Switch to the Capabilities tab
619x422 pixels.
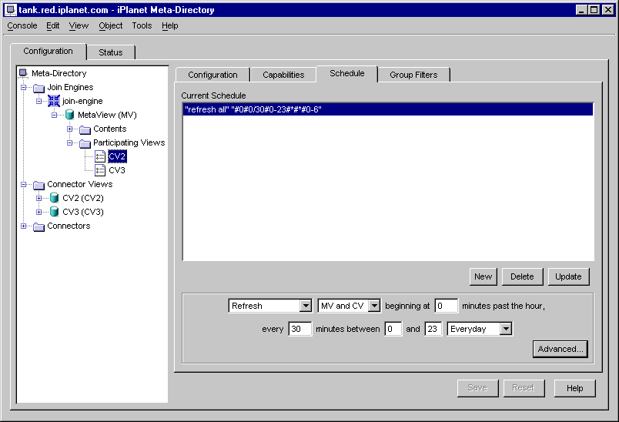click(283, 75)
